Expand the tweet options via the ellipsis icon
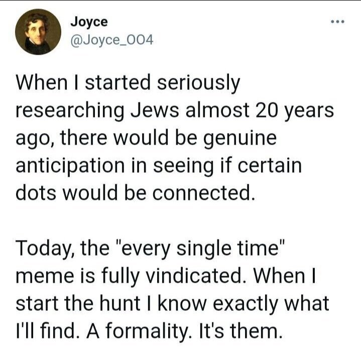This screenshot has width=361, height=347. [337, 22]
